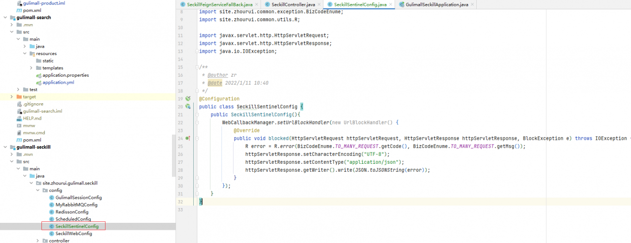Click the Spring leaf icon of application.yml
This screenshot has height=243, width=631.
point(38,83)
